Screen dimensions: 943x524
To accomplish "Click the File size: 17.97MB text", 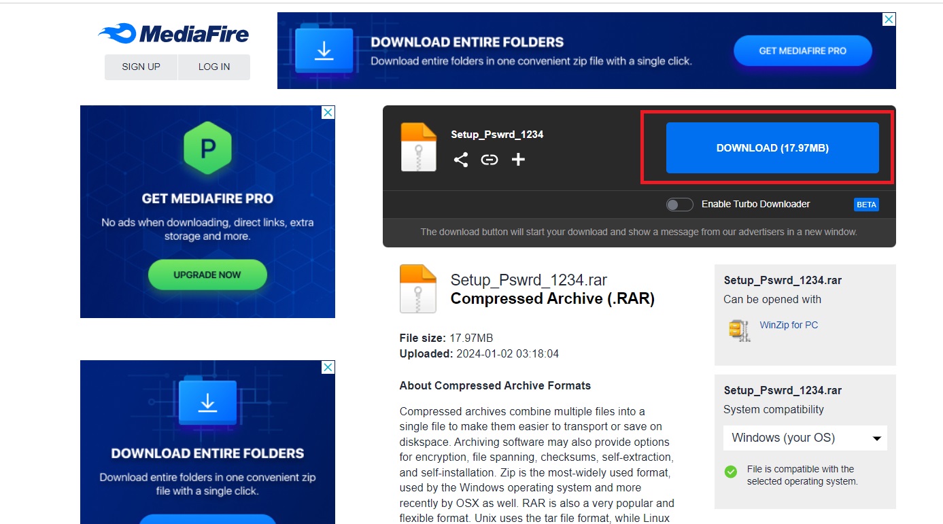I will pos(446,338).
